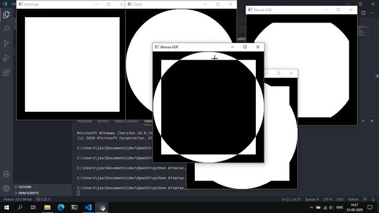The width and height of the screenshot is (379, 213).
Task: Open the Windows Start menu
Action: tap(7, 208)
